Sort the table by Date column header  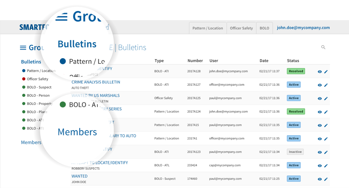click(264, 61)
